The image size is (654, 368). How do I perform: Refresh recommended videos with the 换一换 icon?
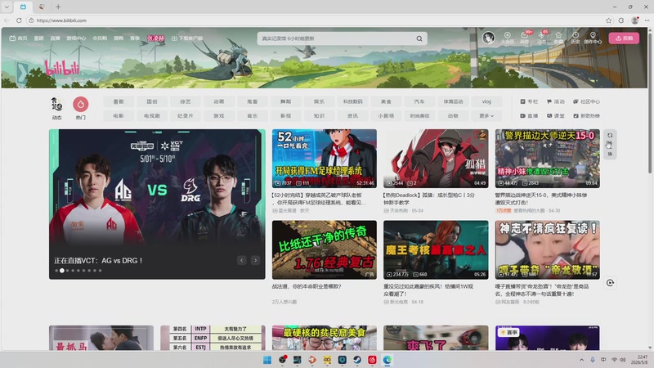point(610,145)
